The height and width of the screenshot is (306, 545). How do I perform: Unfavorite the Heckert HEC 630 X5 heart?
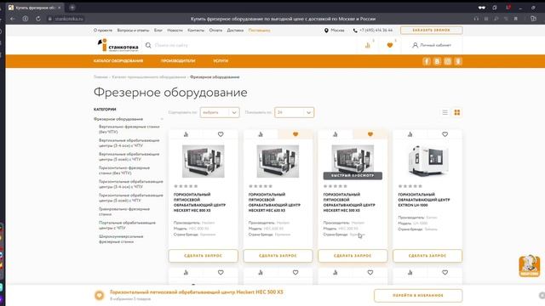(295, 134)
